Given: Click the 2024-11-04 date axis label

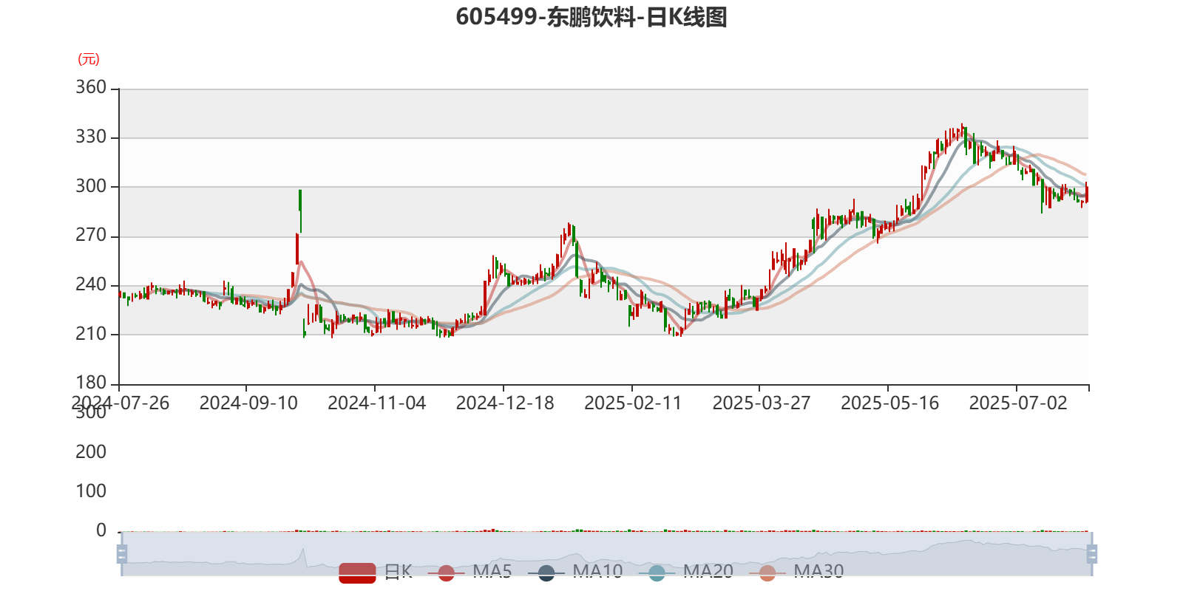Looking at the screenshot, I should (x=377, y=403).
